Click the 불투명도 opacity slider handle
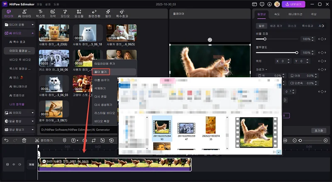Image resolution: width=332 pixels, height=182 pixels. click(x=297, y=53)
